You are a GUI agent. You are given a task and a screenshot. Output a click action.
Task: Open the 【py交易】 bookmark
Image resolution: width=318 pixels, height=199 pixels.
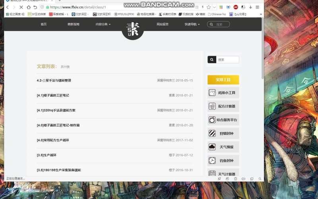pos(238,14)
